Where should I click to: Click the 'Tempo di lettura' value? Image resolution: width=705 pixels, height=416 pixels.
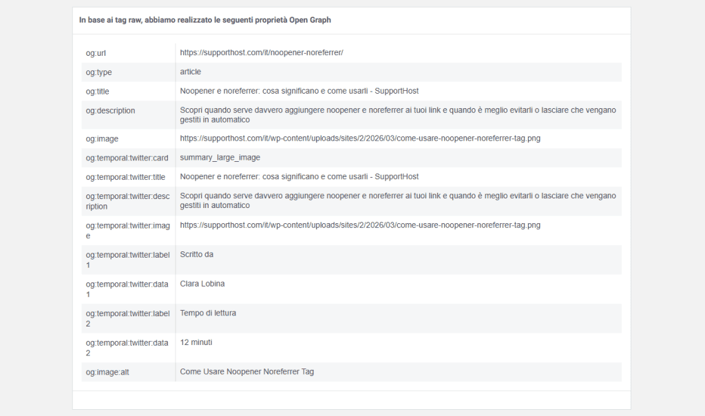point(208,313)
